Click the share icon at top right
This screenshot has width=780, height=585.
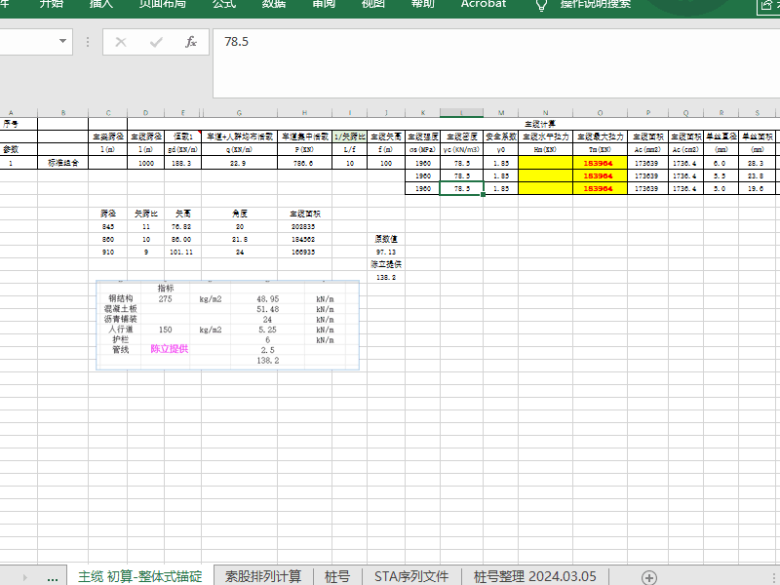[766, 6]
